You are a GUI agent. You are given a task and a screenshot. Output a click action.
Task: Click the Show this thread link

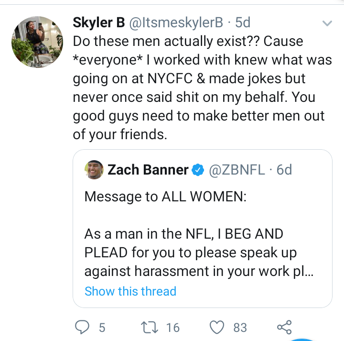(130, 291)
